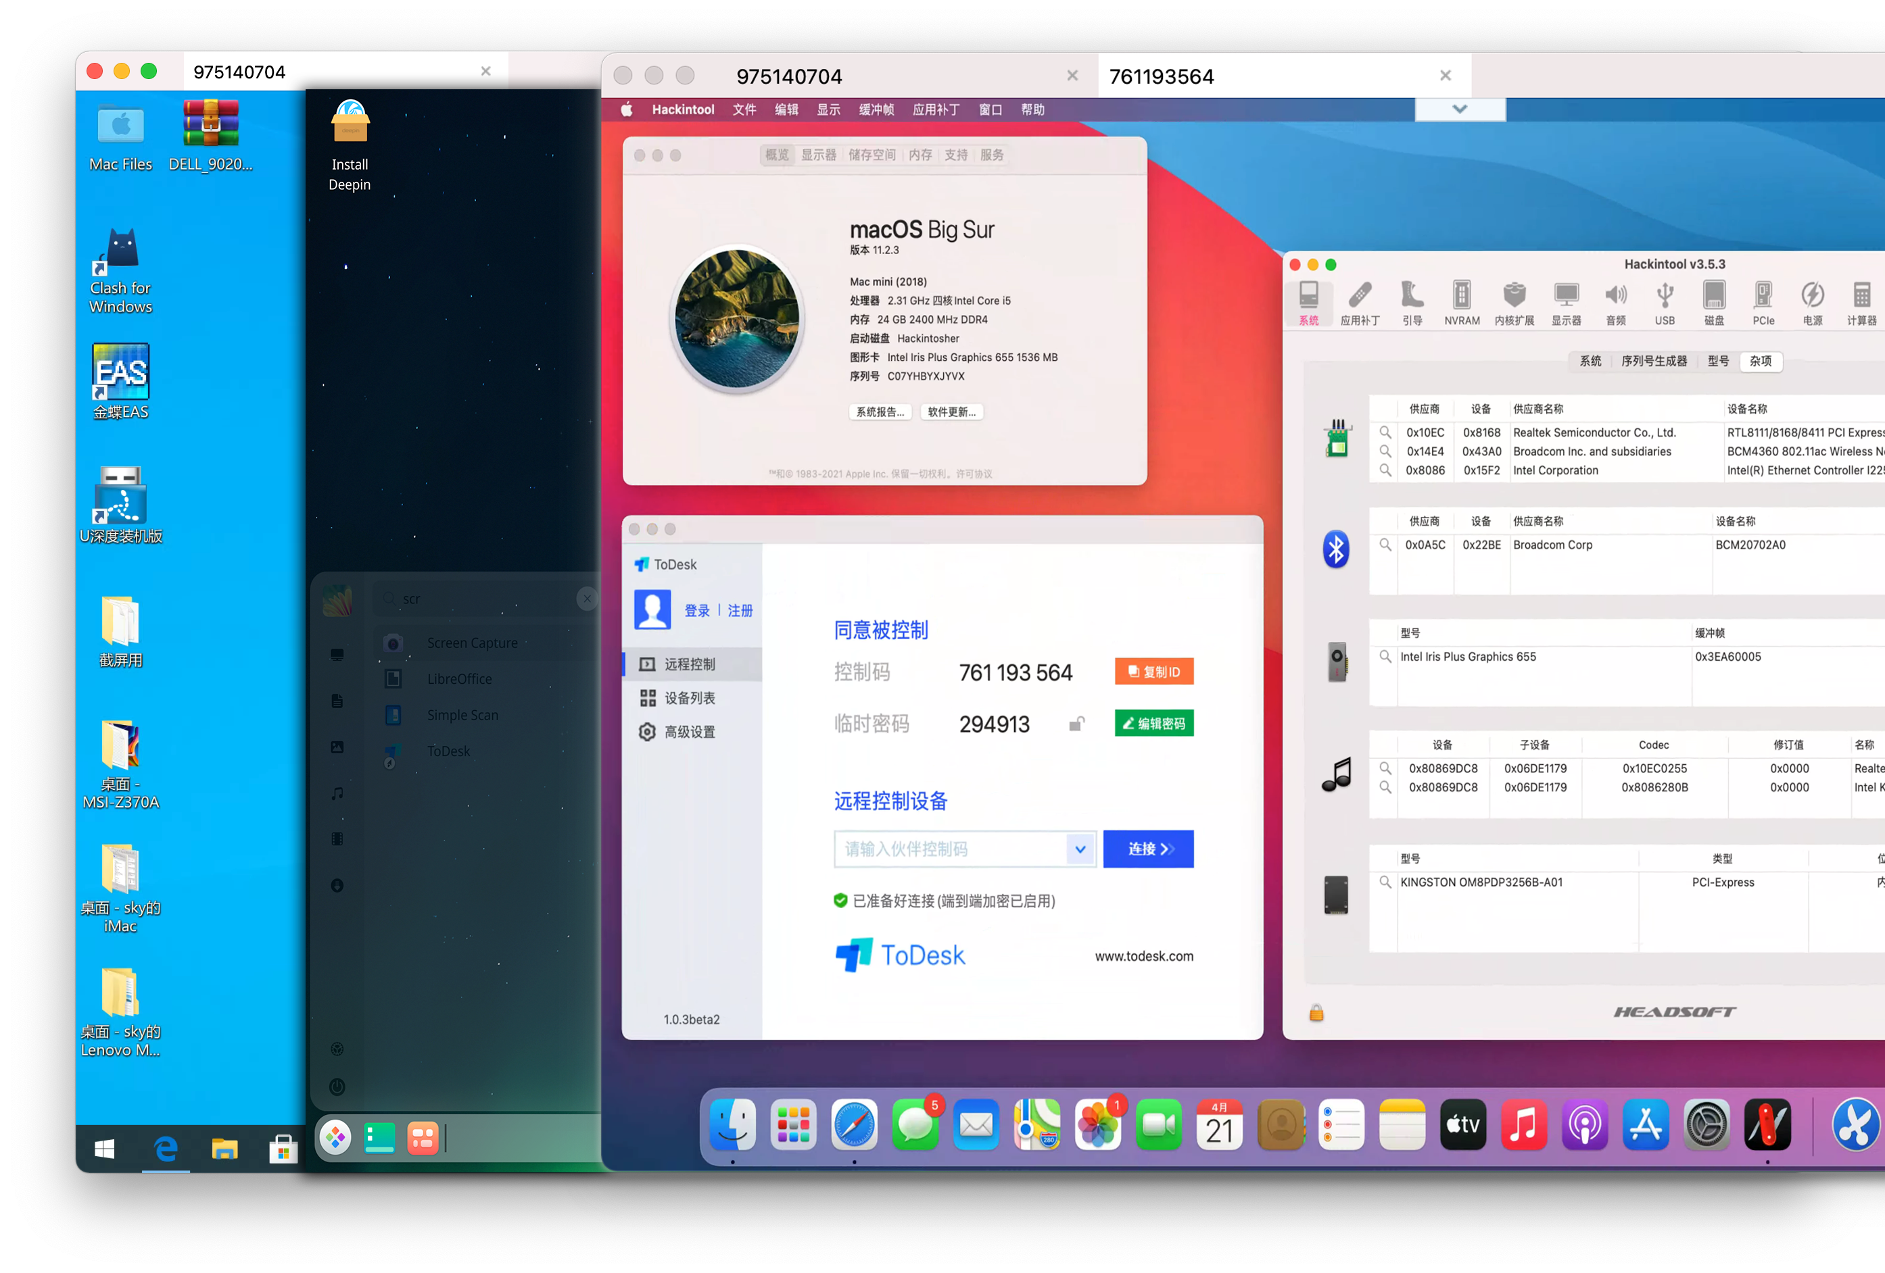Open Microsoft Edge on Windows taskbar
Screen dimensions: 1885x1273
166,1148
